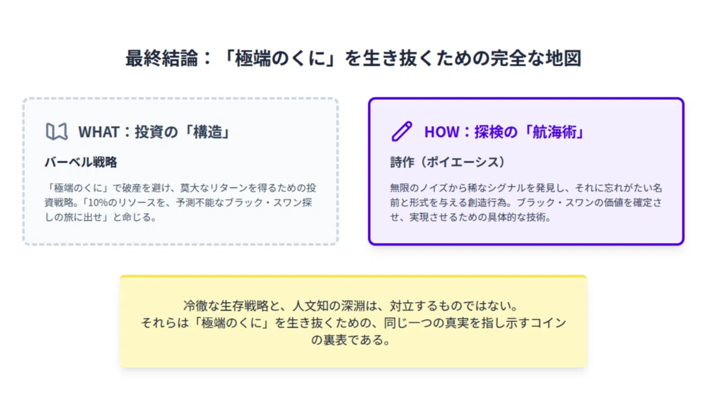Click the WHAT：投資の「構造」 heading

tap(155, 132)
